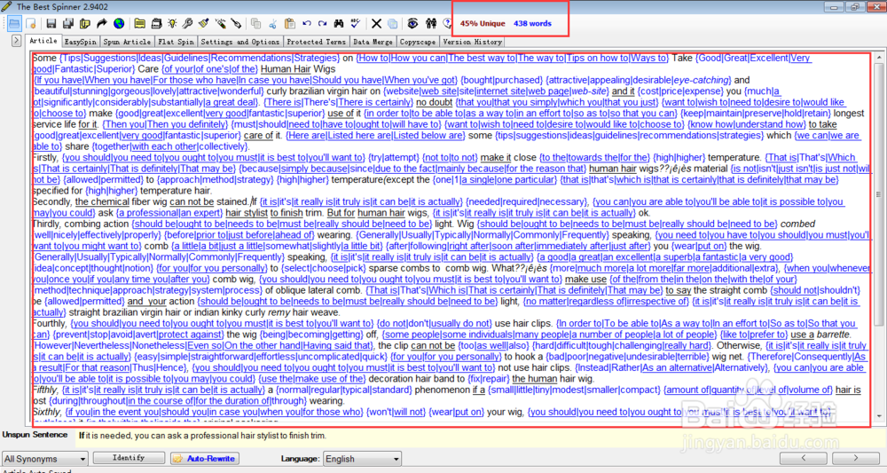The width and height of the screenshot is (887, 473).
Task: Open the Protected Terms tab
Action: [316, 42]
